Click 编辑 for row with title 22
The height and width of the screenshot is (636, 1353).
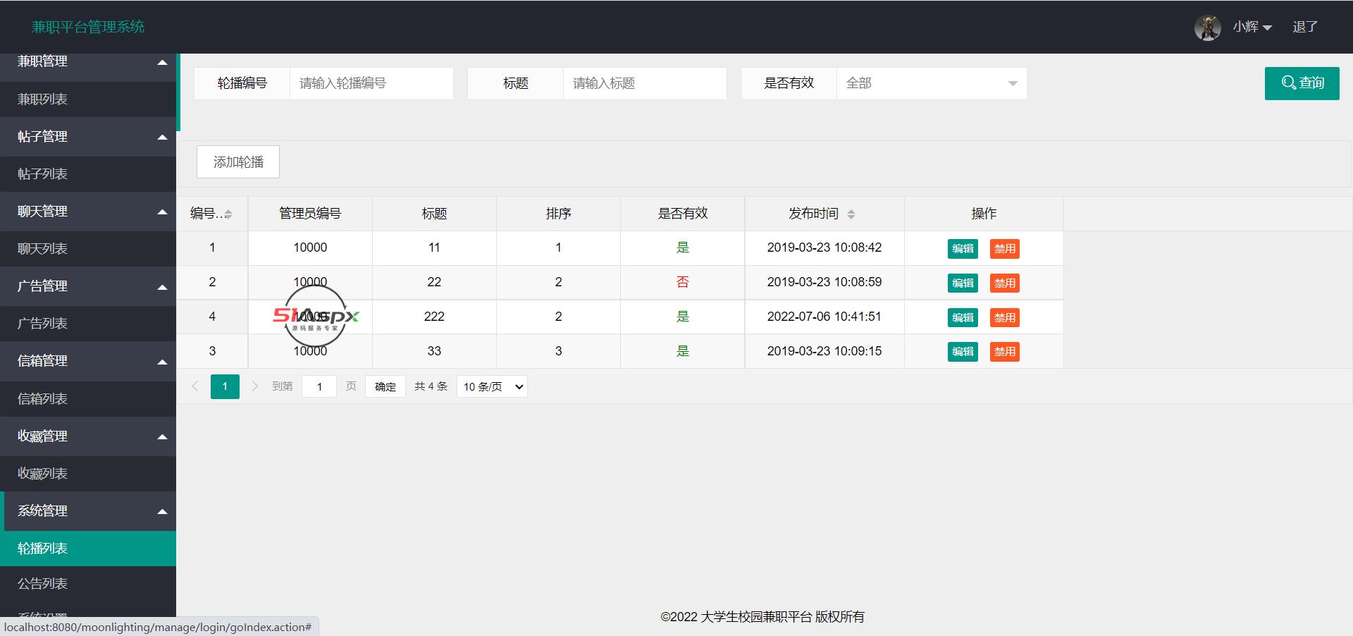pyautogui.click(x=963, y=283)
